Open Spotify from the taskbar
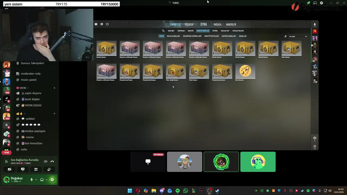 pos(178,191)
